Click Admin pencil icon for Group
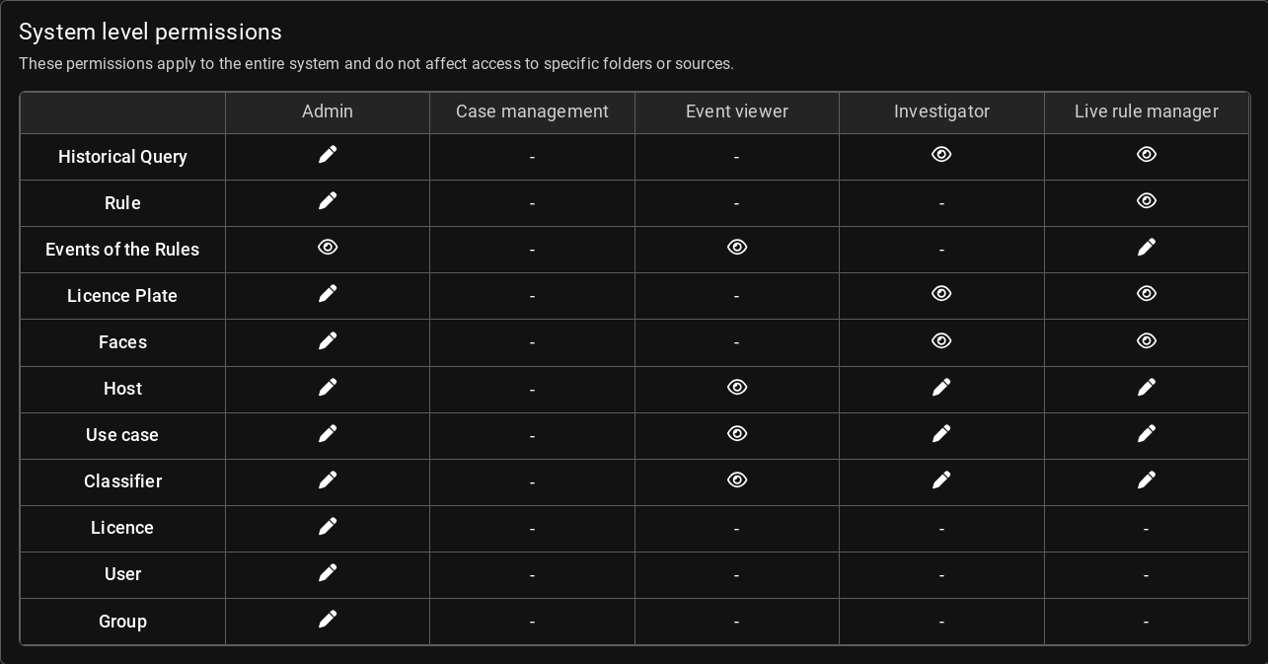This screenshot has width=1269, height=664. 328,620
